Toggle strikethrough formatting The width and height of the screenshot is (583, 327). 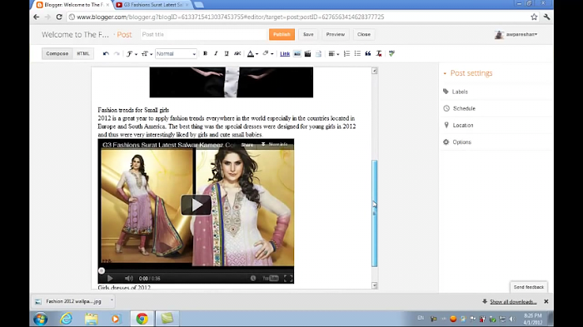237,53
